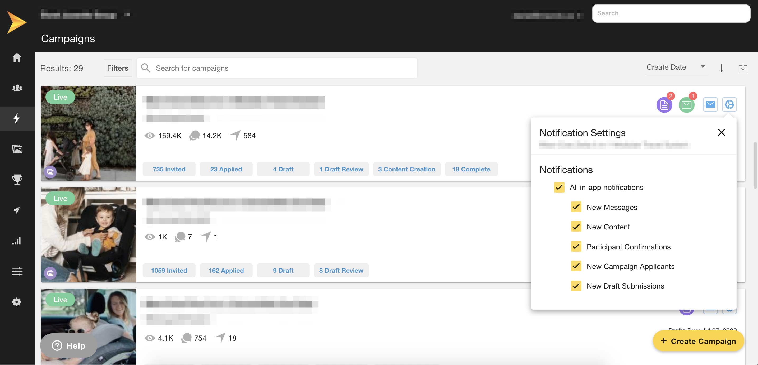
Task: Open the Help widget
Action: [68, 346]
